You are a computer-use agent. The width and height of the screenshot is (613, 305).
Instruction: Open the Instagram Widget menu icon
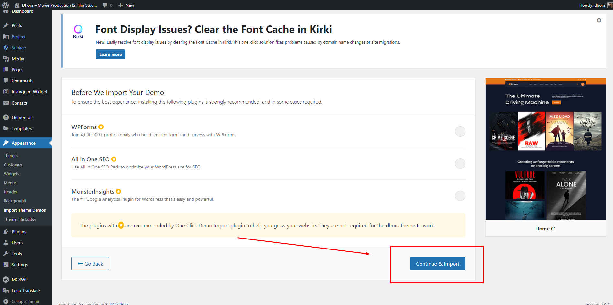point(6,92)
